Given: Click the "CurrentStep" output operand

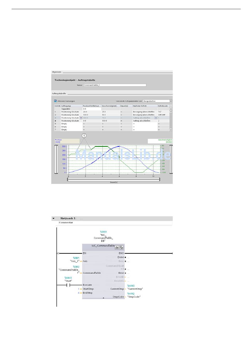Looking at the screenshot, I should 135,289.
